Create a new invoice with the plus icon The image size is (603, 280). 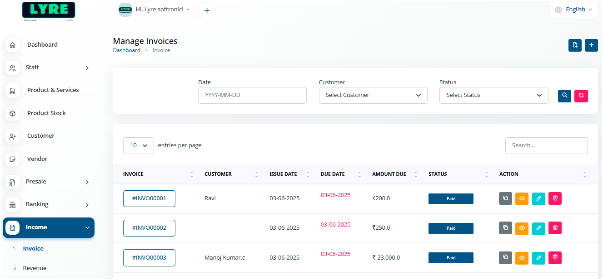591,45
